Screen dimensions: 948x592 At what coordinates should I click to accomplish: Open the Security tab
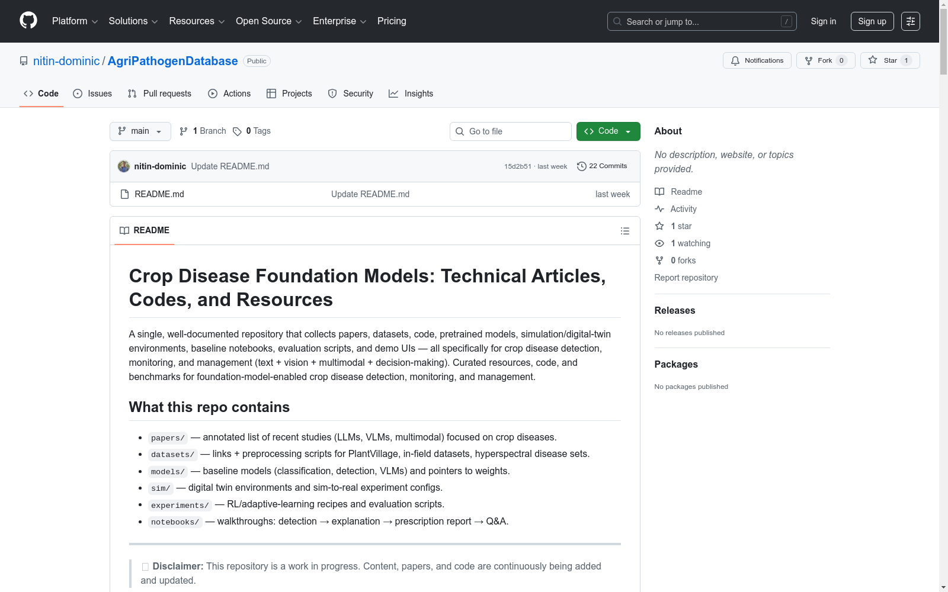pyautogui.click(x=351, y=94)
